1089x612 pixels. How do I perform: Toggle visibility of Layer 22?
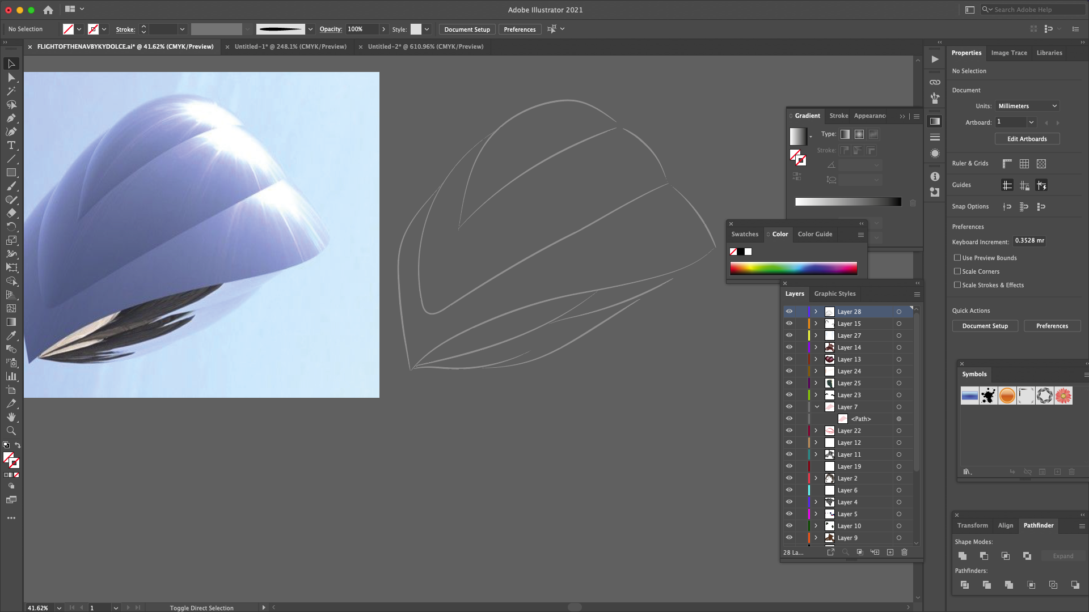click(x=789, y=431)
